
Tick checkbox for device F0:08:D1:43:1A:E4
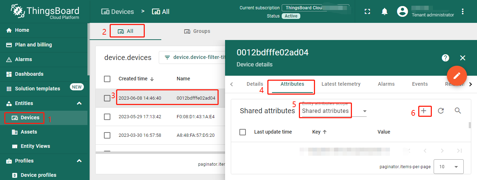click(x=107, y=117)
